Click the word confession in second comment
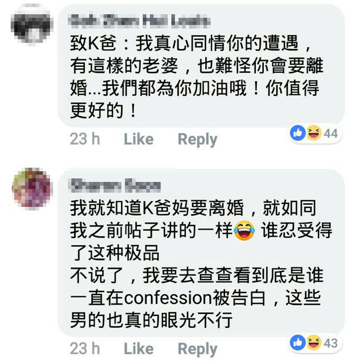 [168, 298]
